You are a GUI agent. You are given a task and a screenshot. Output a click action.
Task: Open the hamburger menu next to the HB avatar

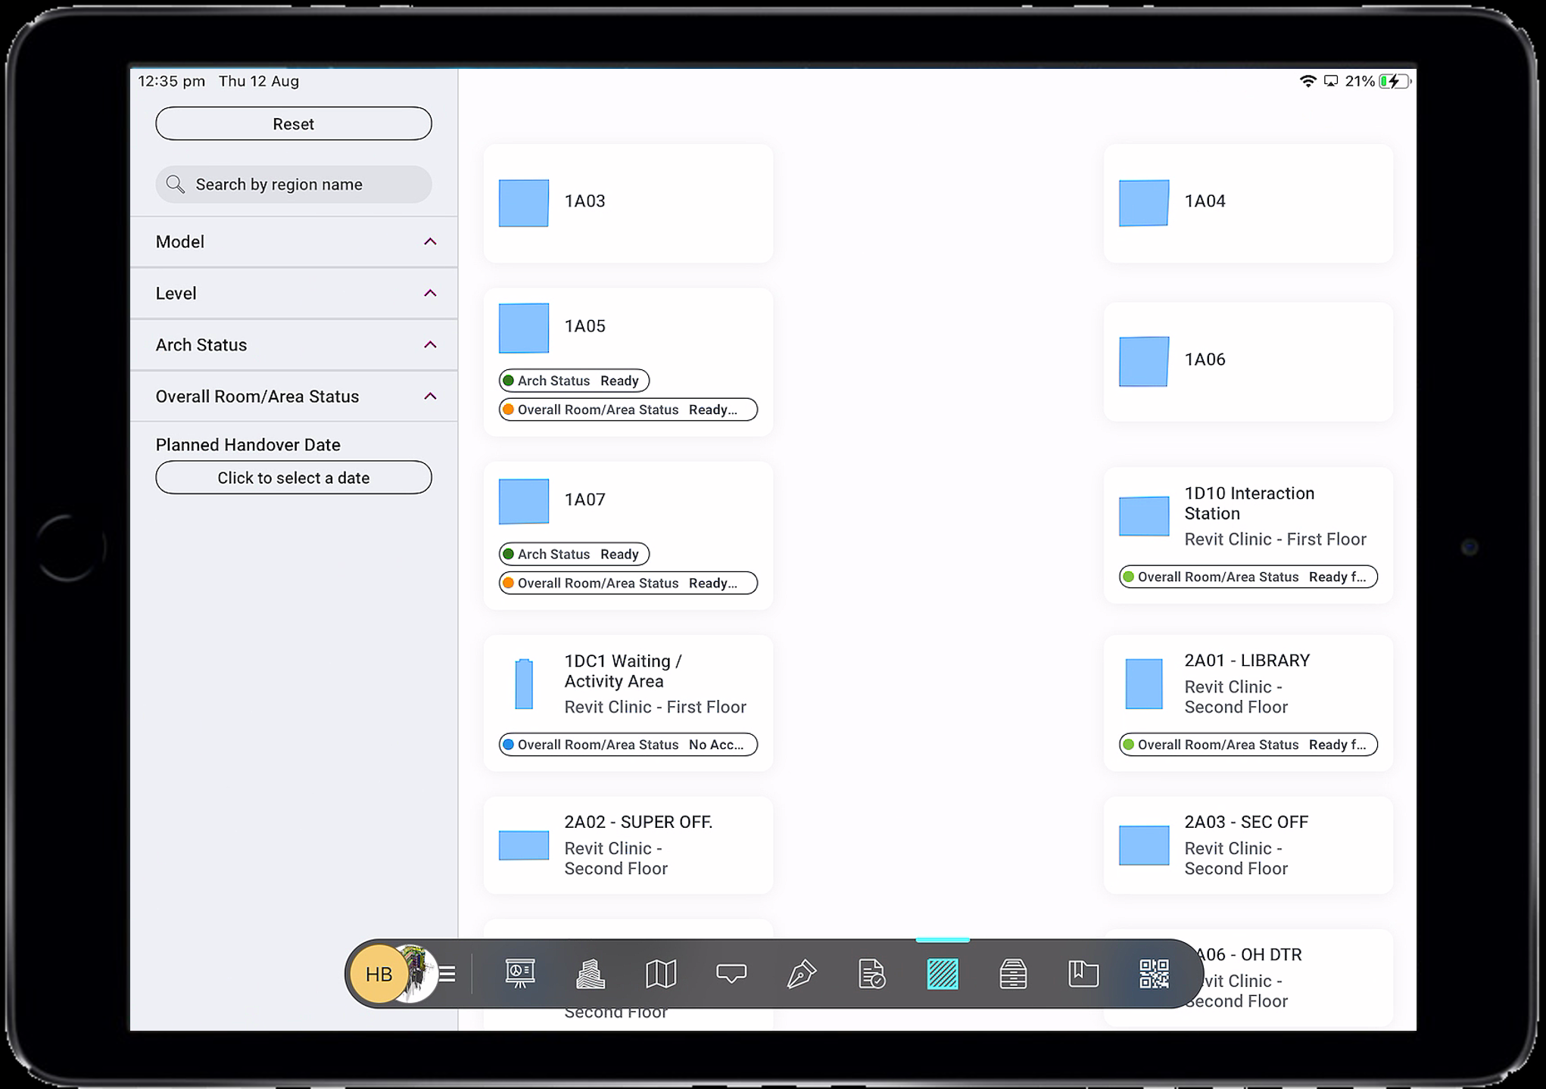point(447,974)
